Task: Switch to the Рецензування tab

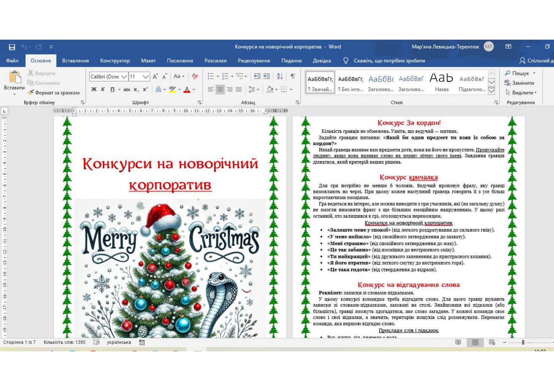Action: tap(254, 61)
